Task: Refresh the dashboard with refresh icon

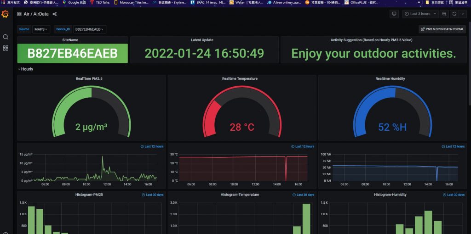Action: tap(454, 14)
